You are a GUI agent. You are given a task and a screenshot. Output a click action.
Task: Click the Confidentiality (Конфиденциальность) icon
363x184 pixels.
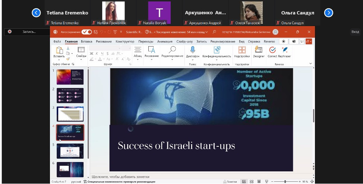click(x=217, y=50)
